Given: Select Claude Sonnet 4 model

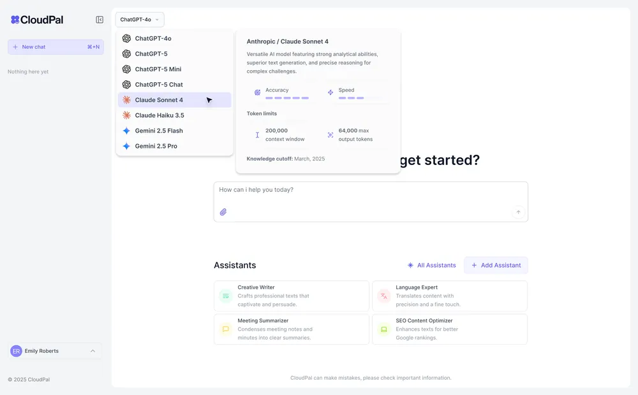Looking at the screenshot, I should [x=175, y=100].
